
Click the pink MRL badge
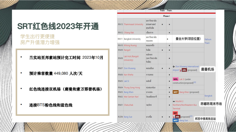click(176, 79)
